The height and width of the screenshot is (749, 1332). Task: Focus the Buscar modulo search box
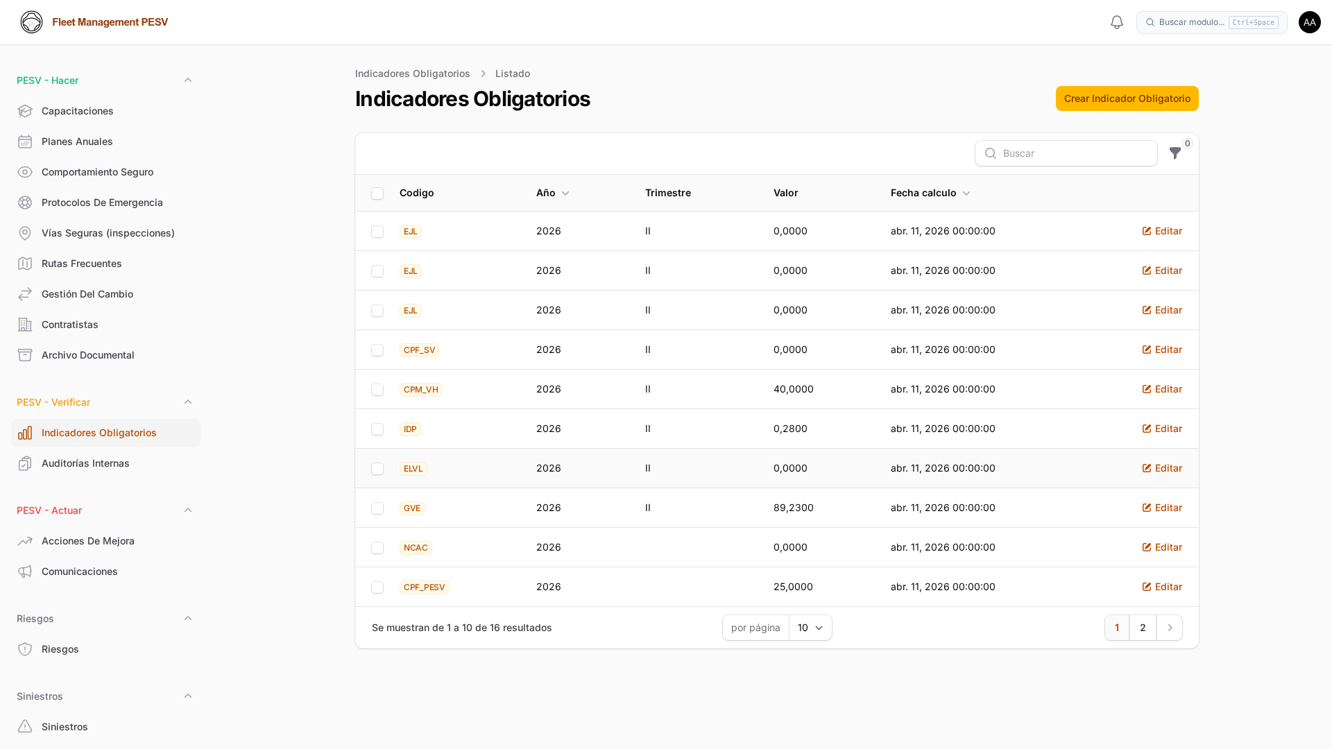click(x=1211, y=22)
